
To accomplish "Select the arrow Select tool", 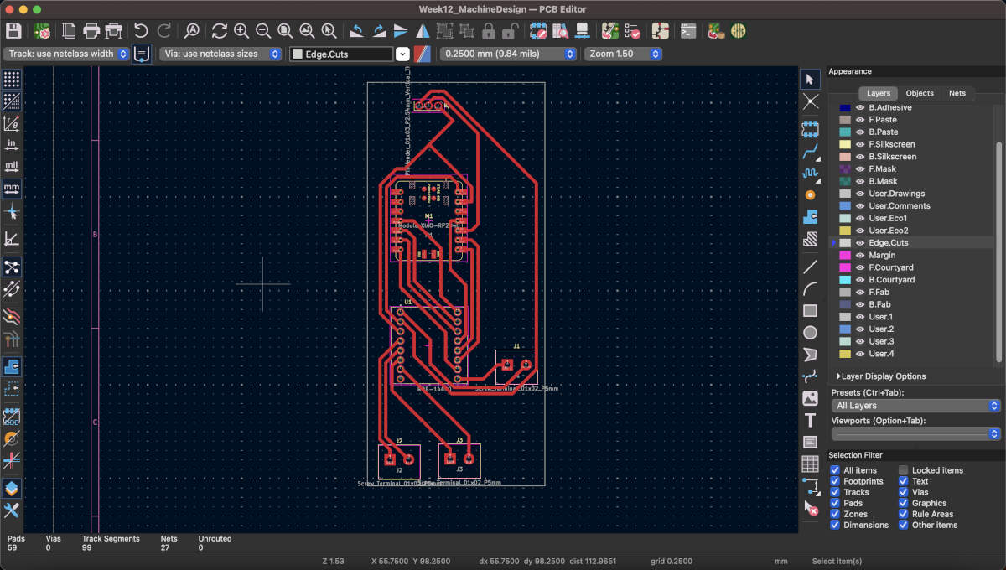I will pos(811,79).
